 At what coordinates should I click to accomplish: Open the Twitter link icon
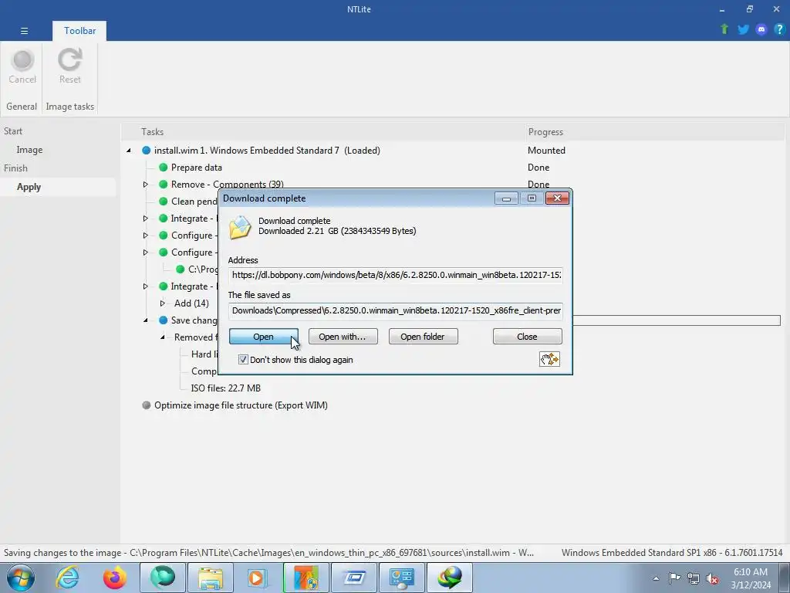pyautogui.click(x=743, y=29)
